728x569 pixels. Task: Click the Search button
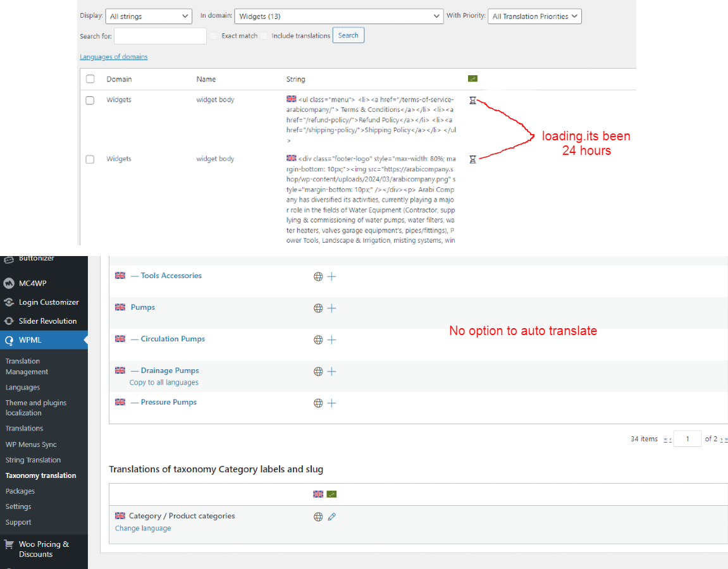tap(349, 35)
